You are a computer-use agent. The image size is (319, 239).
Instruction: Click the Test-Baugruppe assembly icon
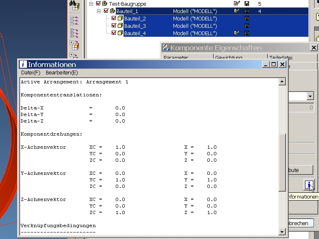click(105, 3)
